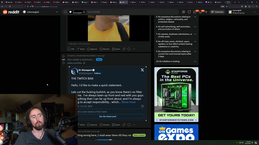Open u/TheBestNameEverMade profile link
The height and width of the screenshot is (145, 259).
tap(85, 56)
